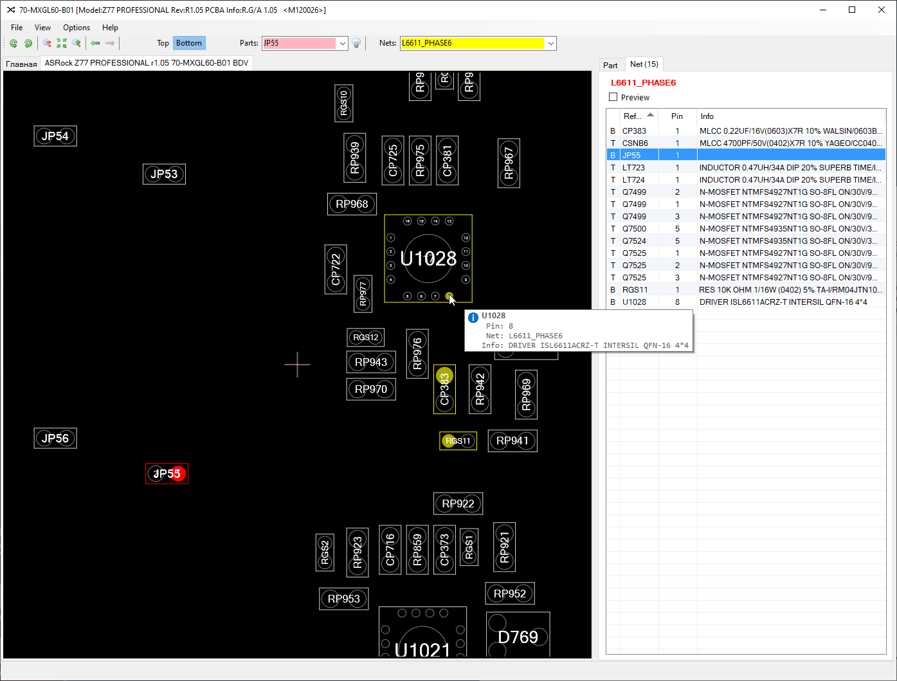
Task: Select Q7499 pin 2 row
Action: [x=746, y=192]
